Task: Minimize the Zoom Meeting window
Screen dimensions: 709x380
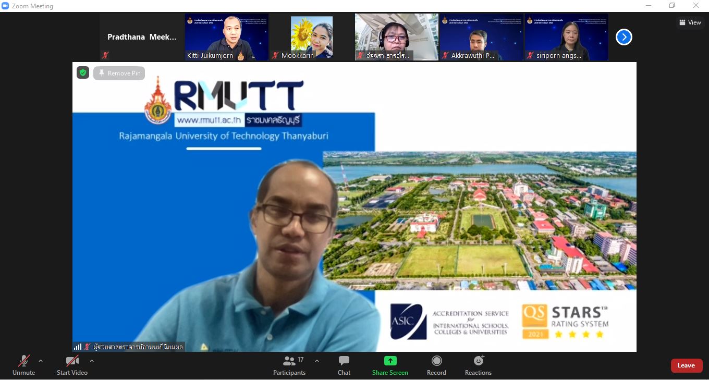Action: pyautogui.click(x=649, y=6)
